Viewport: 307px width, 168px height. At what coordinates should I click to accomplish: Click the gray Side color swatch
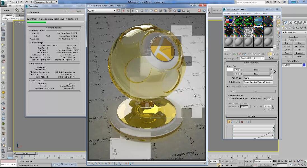230,74
